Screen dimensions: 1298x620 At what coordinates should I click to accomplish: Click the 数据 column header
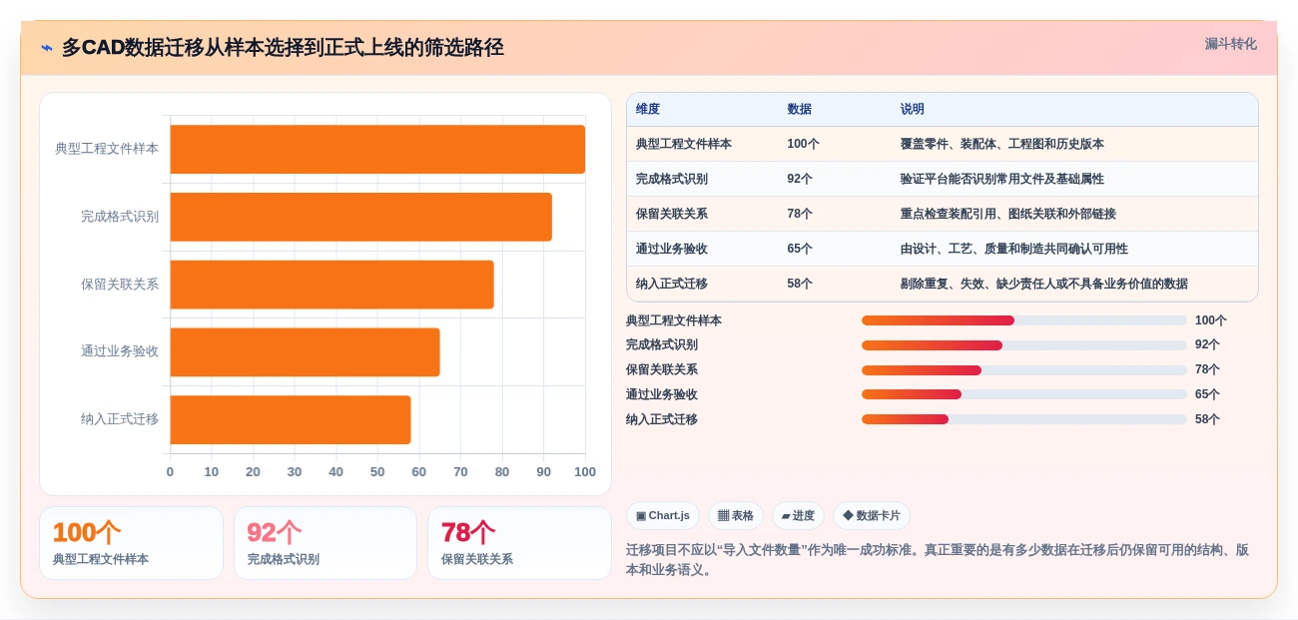[799, 109]
